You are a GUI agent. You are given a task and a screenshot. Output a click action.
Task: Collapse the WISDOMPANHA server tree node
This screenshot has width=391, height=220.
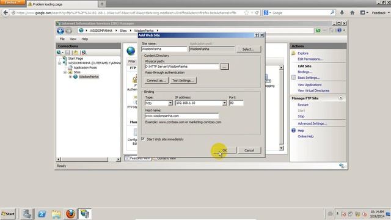coord(60,63)
